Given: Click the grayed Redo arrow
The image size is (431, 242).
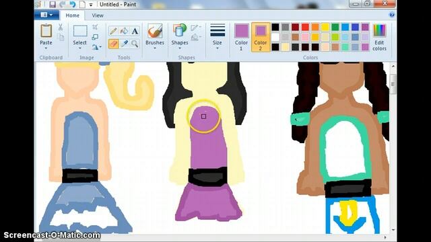Looking at the screenshot, I should click(63, 5).
